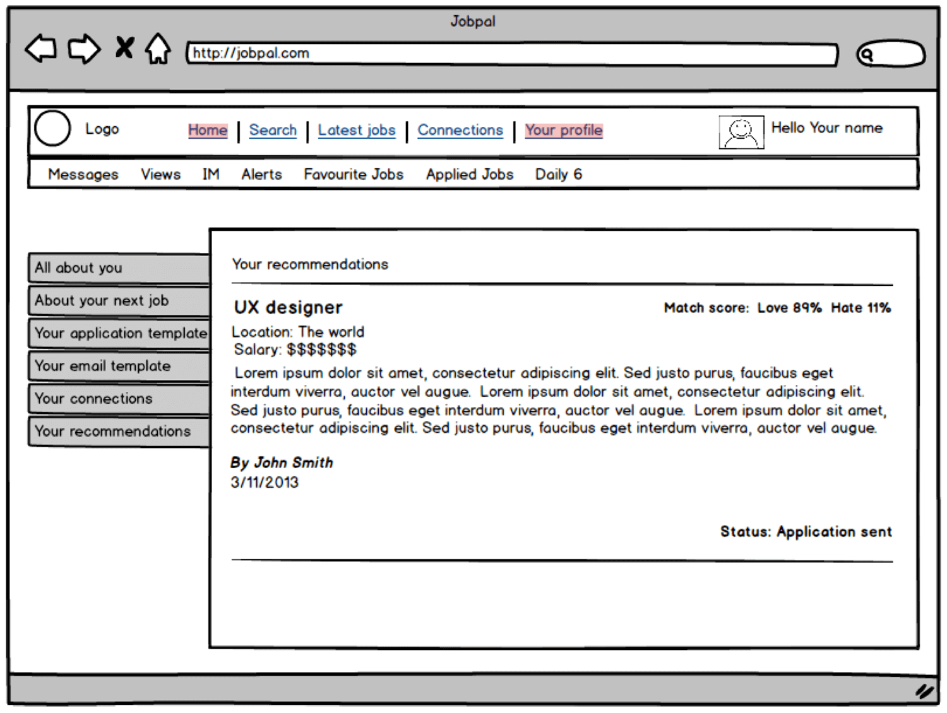
Task: Click Status: Application sent text
Action: (x=806, y=532)
